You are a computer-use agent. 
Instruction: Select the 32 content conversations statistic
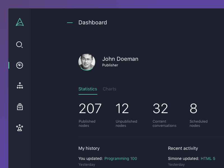(160, 109)
